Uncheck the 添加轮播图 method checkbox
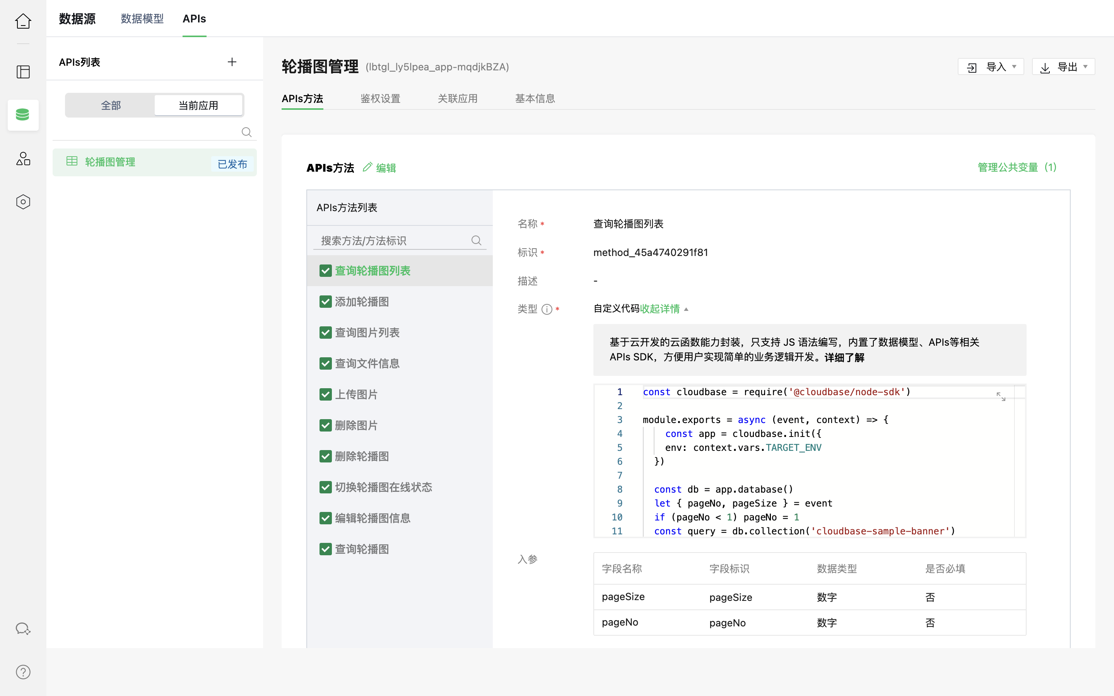This screenshot has width=1114, height=696. [x=325, y=302]
